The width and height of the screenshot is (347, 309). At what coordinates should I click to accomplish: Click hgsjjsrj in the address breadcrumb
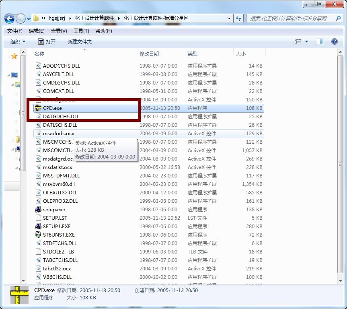point(57,18)
